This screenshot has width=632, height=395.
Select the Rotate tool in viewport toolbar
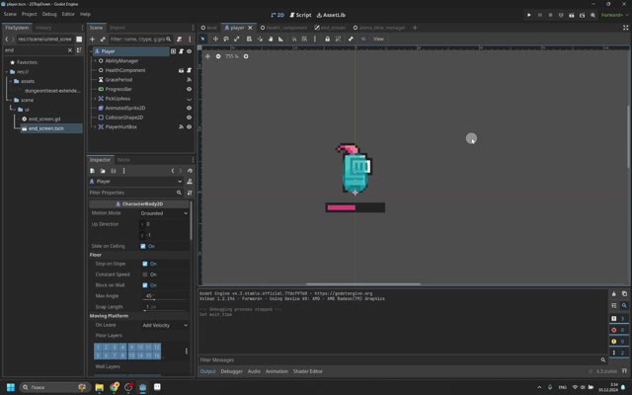click(x=226, y=39)
